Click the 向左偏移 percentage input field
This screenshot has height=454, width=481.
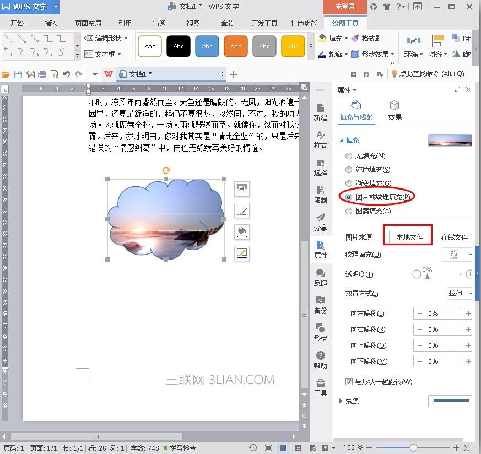pos(444,314)
